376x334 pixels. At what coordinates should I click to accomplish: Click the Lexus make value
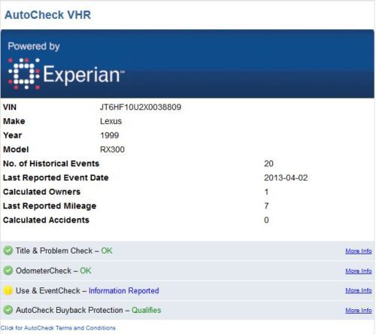click(111, 121)
